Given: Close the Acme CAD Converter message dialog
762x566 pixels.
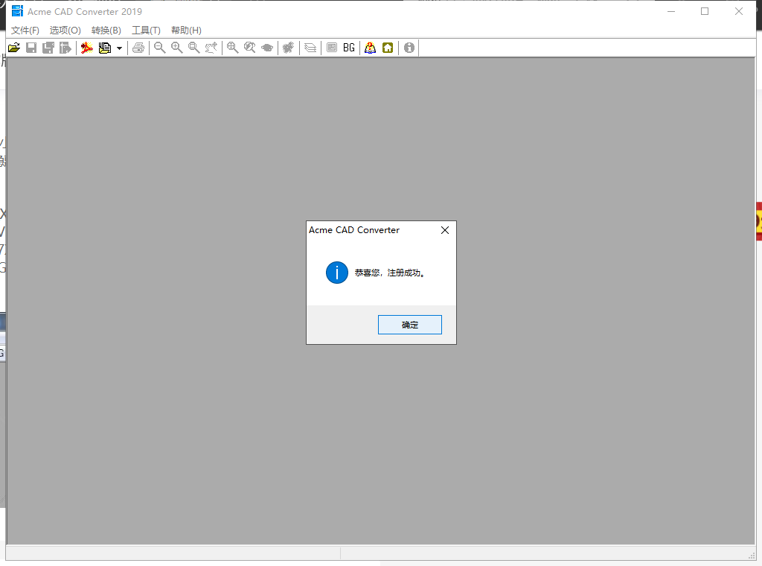Looking at the screenshot, I should [x=445, y=230].
